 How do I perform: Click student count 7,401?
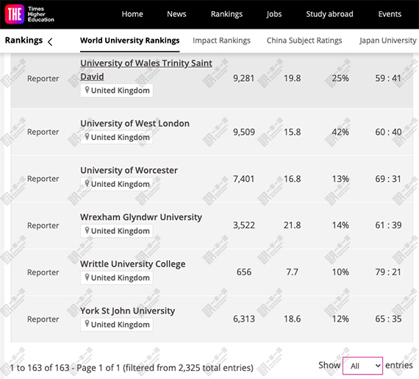(x=244, y=179)
